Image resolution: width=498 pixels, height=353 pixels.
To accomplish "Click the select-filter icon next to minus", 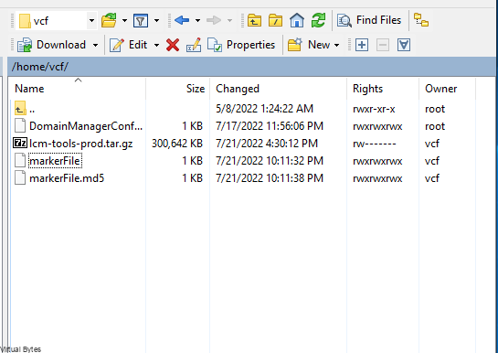I will click(x=403, y=45).
